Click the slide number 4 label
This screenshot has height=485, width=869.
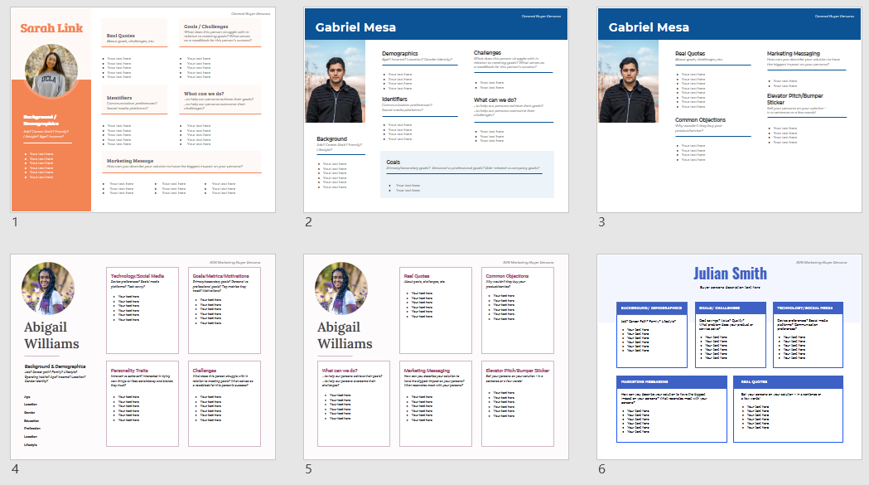(x=15, y=468)
